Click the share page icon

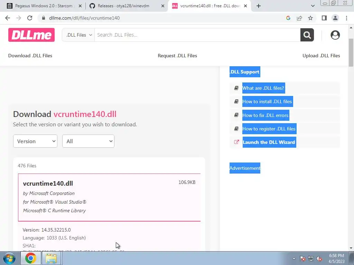pyautogui.click(x=299, y=18)
